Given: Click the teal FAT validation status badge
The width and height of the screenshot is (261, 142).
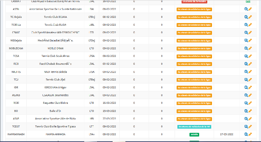Looking at the screenshot, I should pos(194,127).
